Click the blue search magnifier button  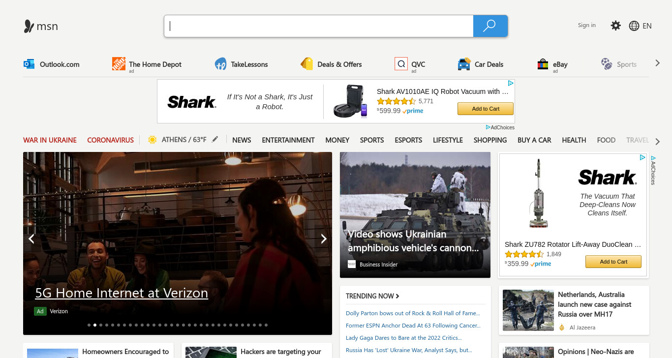tap(490, 26)
